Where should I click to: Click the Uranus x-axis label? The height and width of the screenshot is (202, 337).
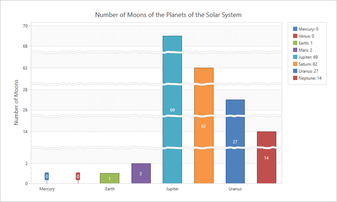235,189
